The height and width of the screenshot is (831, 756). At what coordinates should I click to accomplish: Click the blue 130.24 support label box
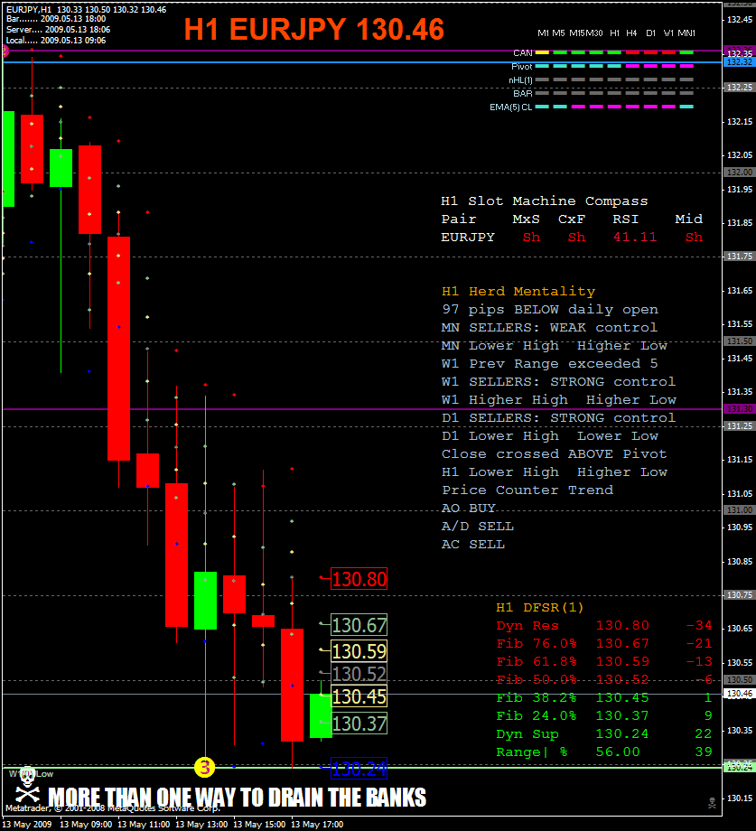coord(359,769)
